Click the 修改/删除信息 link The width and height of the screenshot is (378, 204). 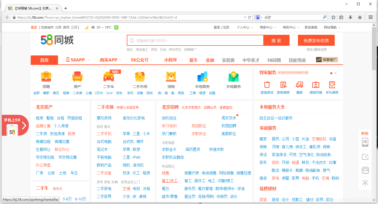tap(317, 49)
